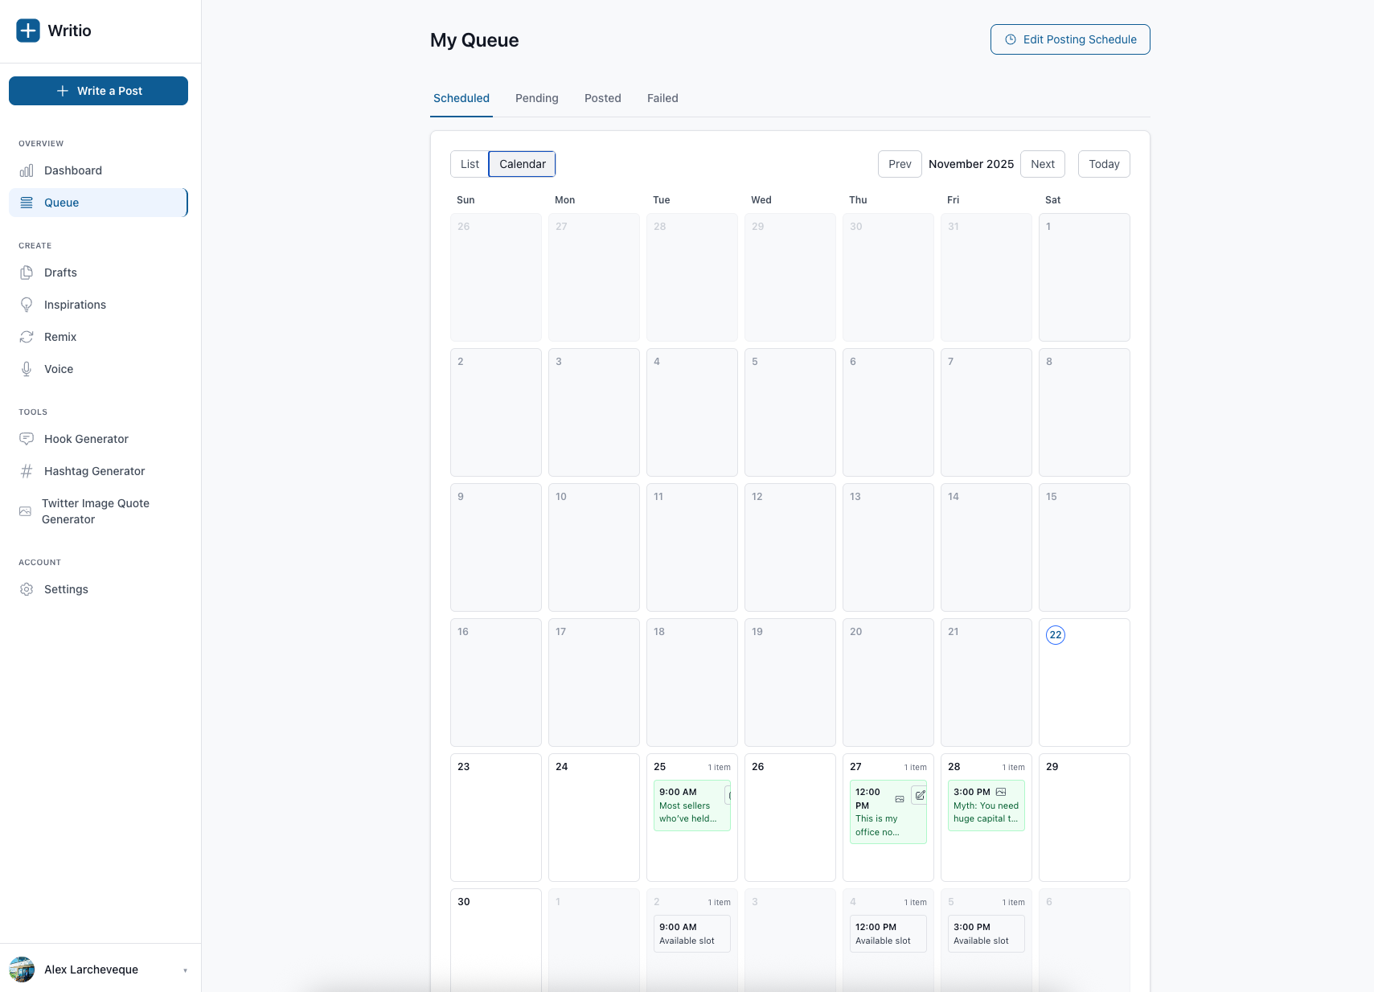
Task: Toggle to List view
Action: 470,164
